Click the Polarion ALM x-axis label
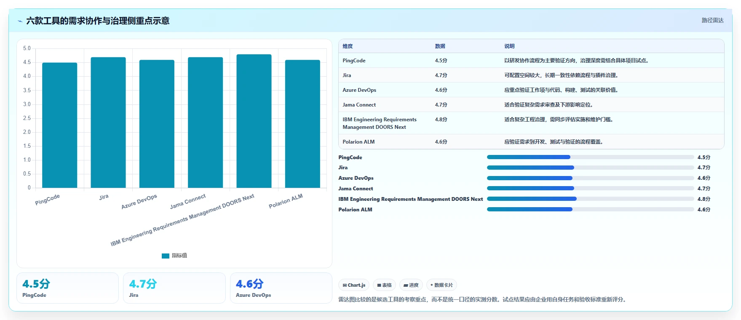741x320 pixels. pos(286,201)
